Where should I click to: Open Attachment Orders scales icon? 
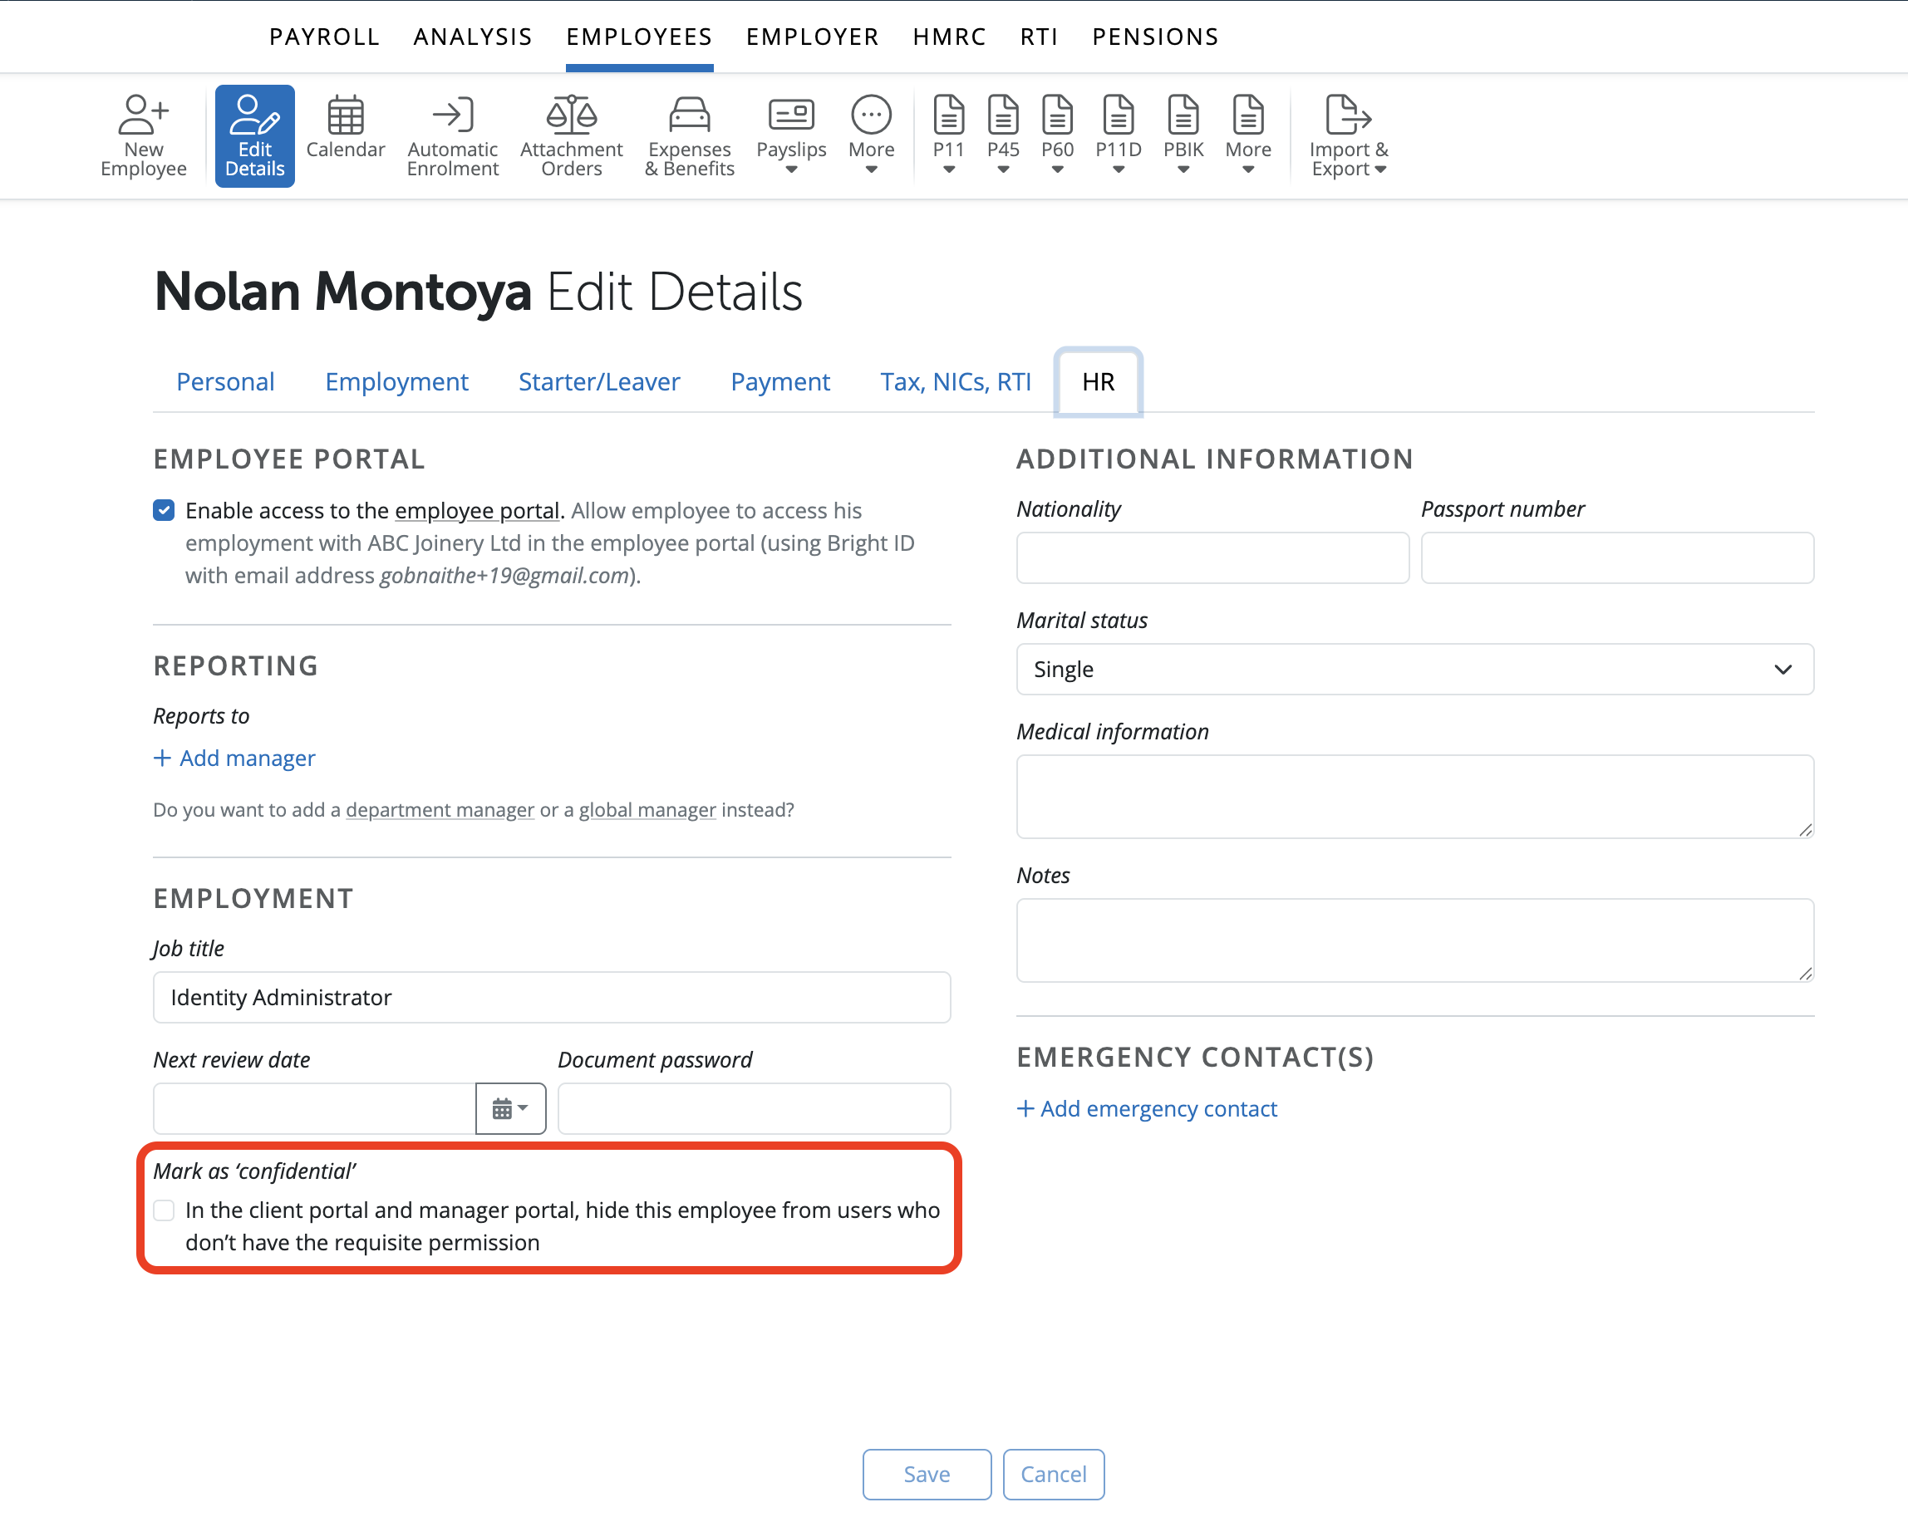[x=571, y=115]
